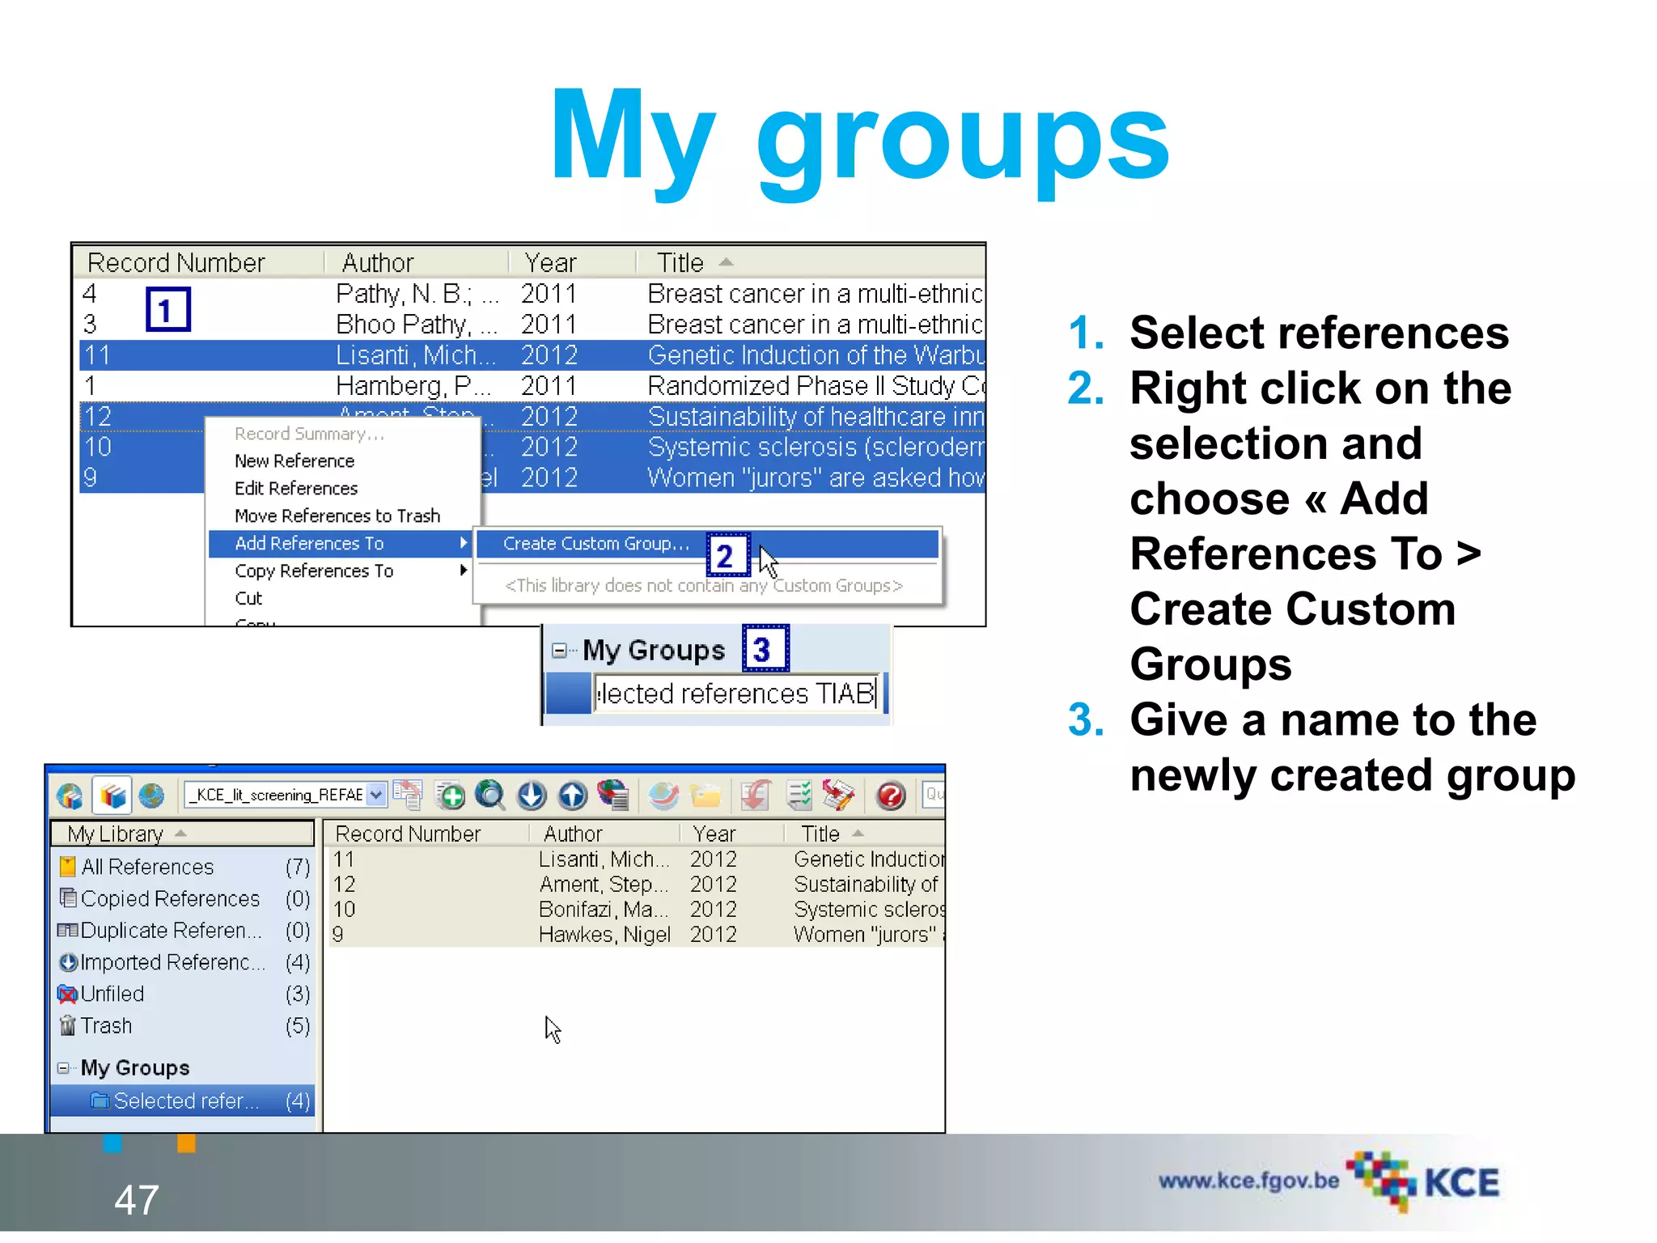Select upper row Bhoo Pathy 2011
Screen dimensions: 1657x1243
[x=532, y=325]
